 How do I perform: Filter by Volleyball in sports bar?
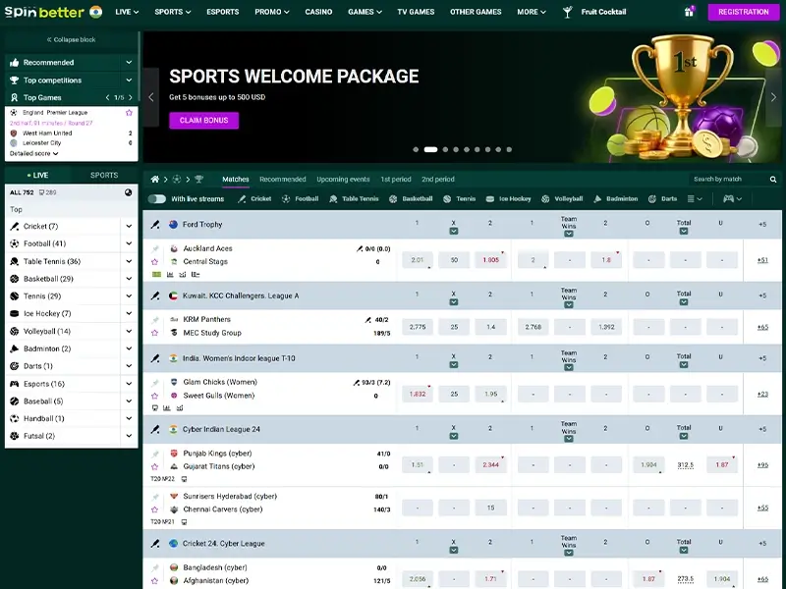click(562, 199)
